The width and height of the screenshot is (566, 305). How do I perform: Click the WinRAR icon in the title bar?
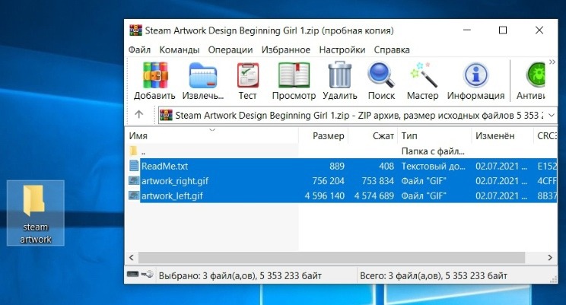[135, 30]
